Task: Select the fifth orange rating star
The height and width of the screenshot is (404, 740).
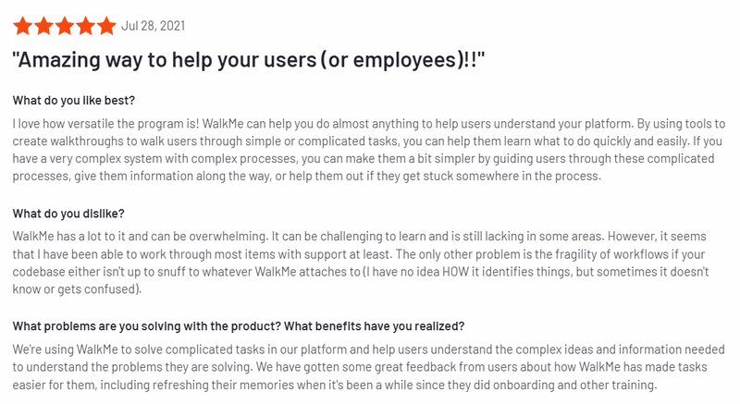Action: 107,25
